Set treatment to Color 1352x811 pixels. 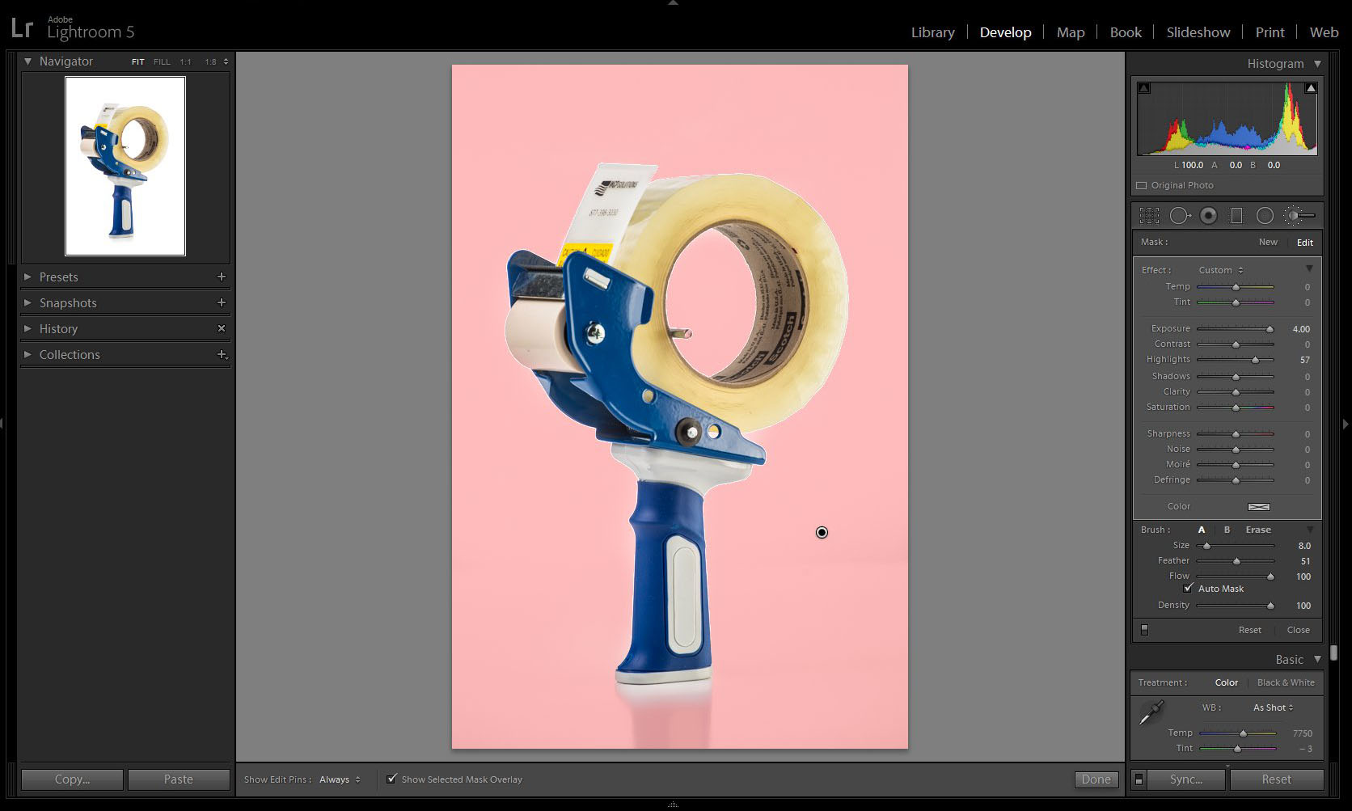[1227, 682]
